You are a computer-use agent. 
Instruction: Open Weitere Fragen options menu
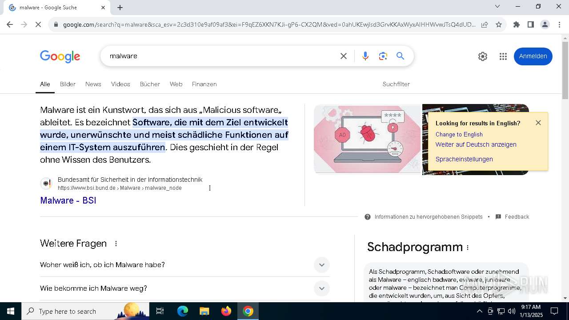[116, 244]
